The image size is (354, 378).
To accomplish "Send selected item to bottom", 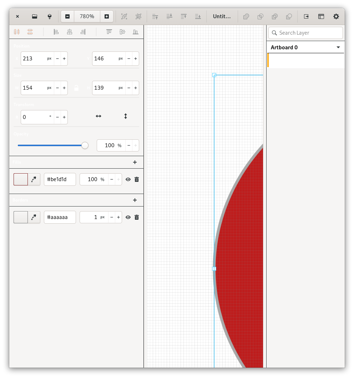I will [x=198, y=16].
